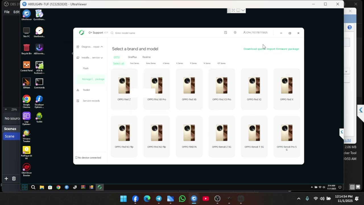Viewport: 364px width, 205px height.
Task: Open the UltraViewer desktop shortcut
Action: (26, 15)
